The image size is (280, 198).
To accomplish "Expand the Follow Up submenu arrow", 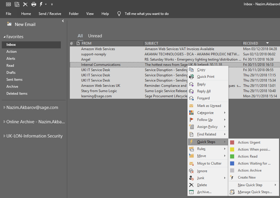I will click(x=225, y=119).
